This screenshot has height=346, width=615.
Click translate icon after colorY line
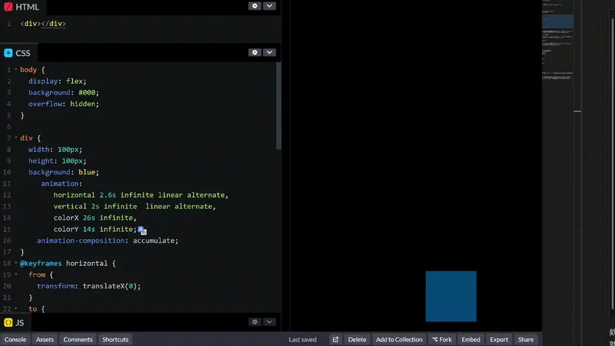[x=142, y=230]
